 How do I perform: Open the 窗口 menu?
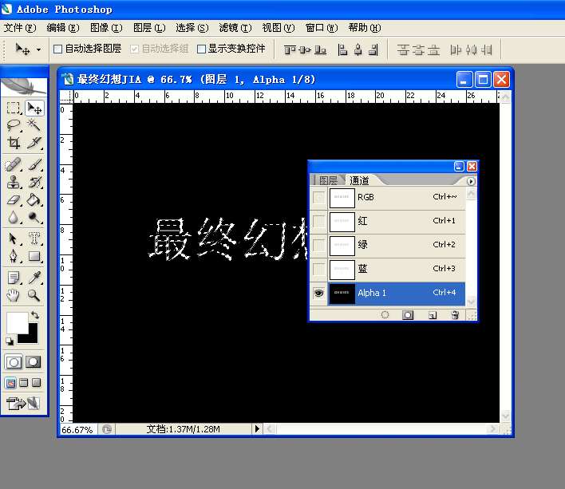322,28
